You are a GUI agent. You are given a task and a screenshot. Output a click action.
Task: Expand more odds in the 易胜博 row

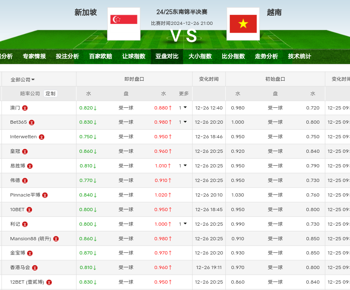(x=183, y=166)
